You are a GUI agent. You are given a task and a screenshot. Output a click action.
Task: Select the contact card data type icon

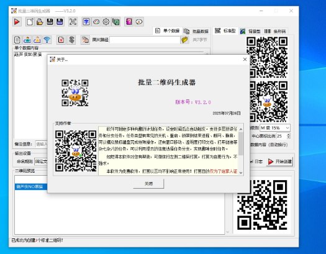tap(27, 40)
